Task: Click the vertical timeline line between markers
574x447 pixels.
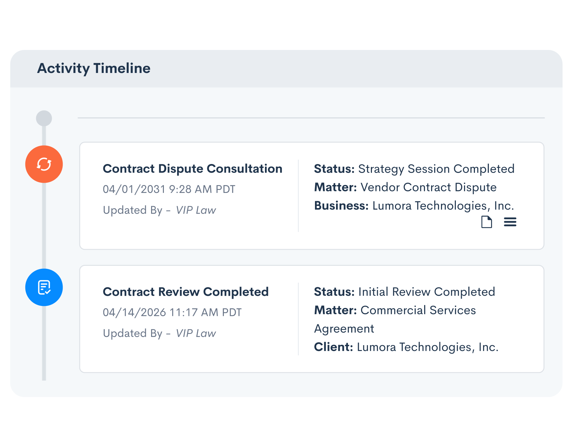Action: click(x=44, y=226)
